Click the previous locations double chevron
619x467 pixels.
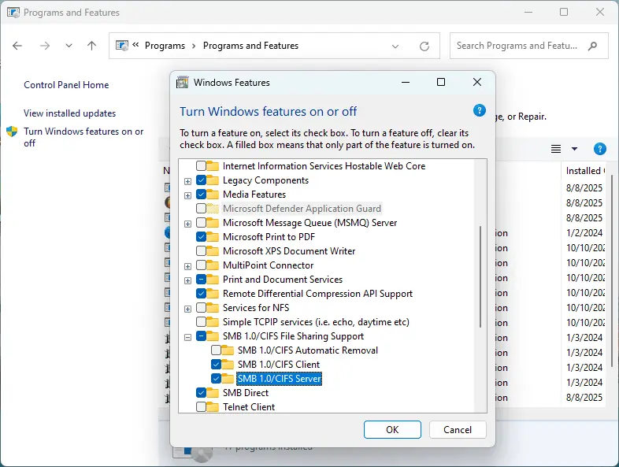(135, 45)
